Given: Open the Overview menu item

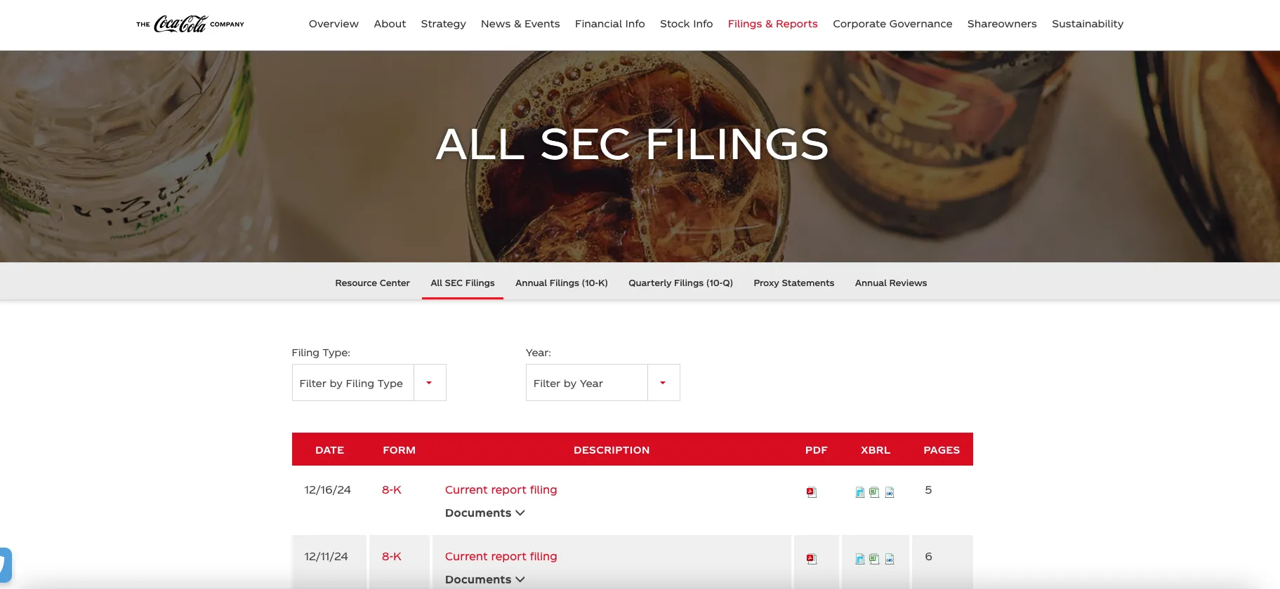Looking at the screenshot, I should (334, 24).
